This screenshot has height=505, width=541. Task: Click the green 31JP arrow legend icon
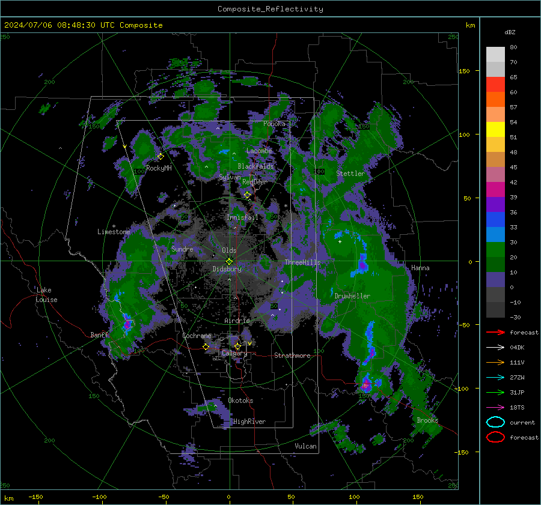click(x=495, y=392)
